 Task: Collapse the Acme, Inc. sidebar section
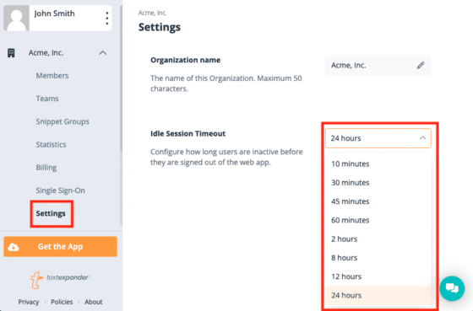(x=102, y=53)
